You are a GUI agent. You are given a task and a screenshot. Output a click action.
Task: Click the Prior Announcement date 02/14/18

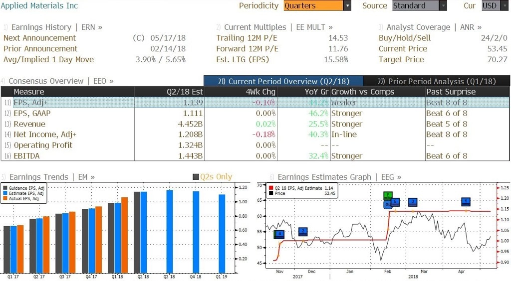coord(168,49)
